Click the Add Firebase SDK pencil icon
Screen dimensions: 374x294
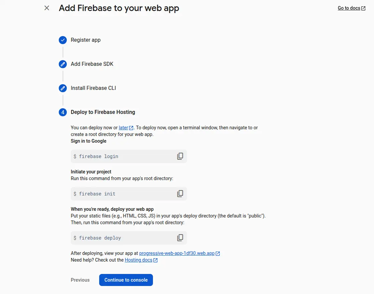[63, 64]
